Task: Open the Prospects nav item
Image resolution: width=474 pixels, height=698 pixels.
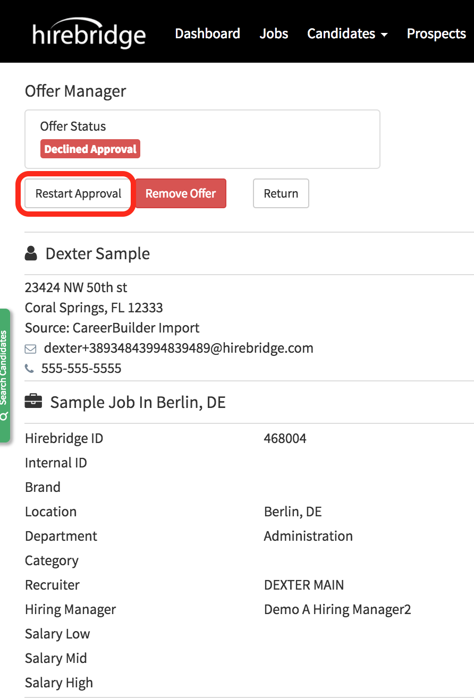Action: (x=436, y=33)
